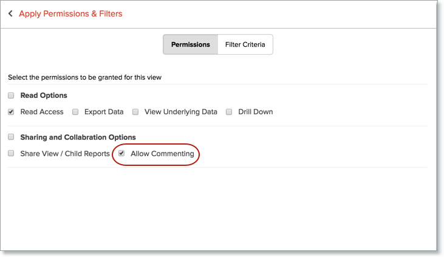Open the Filter Criteria tab
Viewport: 444px width, 257px height.
point(245,44)
